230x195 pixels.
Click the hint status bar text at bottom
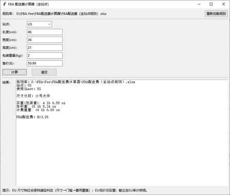(x=75, y=190)
